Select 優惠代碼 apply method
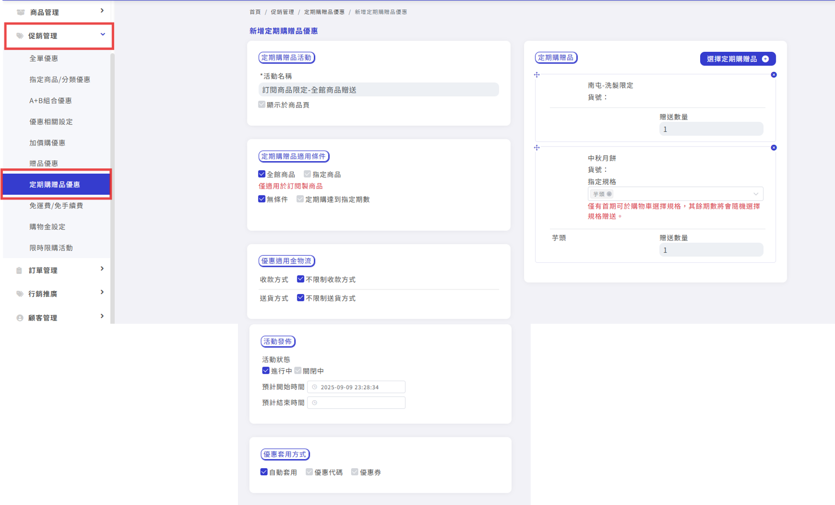The image size is (835, 505). [x=309, y=472]
